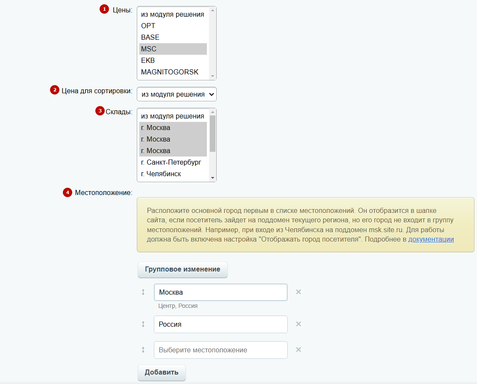This screenshot has height=384, width=477.
Task: Select OPT in the Цены list
Action: (173, 26)
